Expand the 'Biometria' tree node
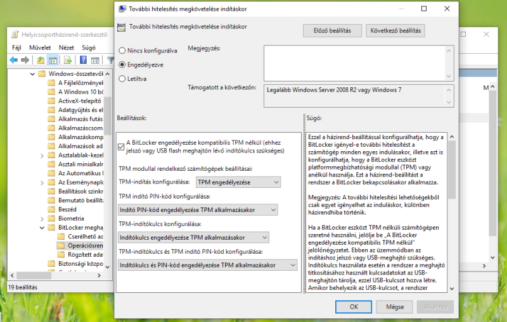Viewport: 507px width, 322px height. pos(42,219)
